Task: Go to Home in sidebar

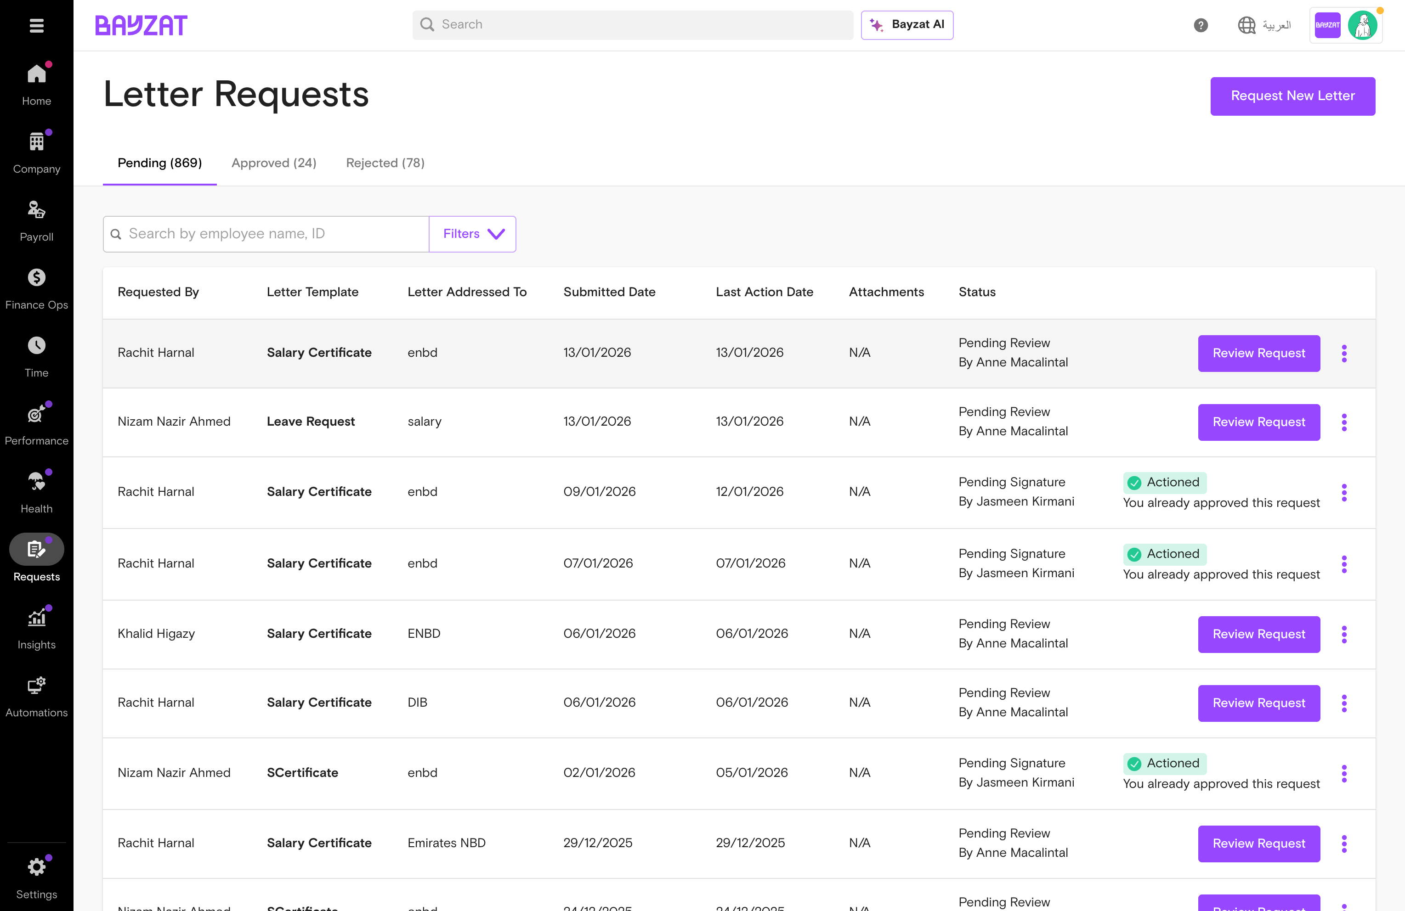Action: pos(37,84)
